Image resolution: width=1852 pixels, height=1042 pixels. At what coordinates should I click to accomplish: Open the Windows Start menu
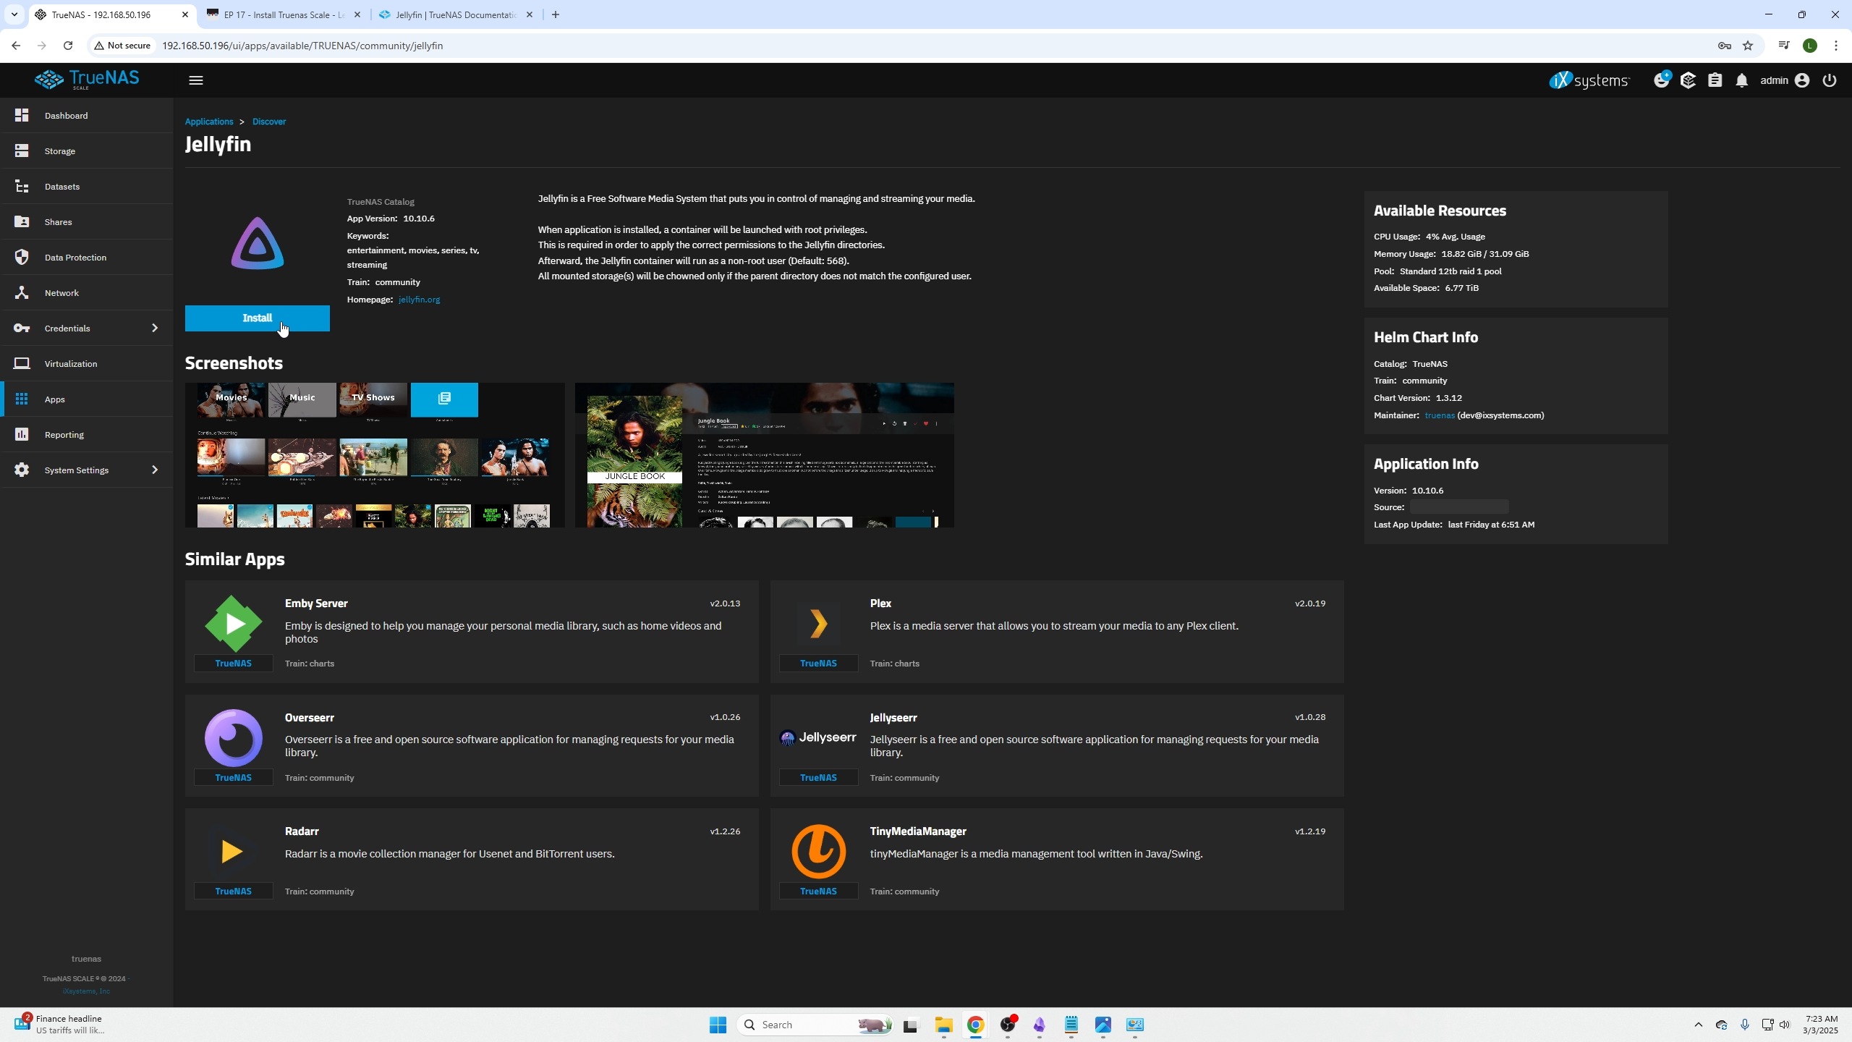[x=718, y=1025]
